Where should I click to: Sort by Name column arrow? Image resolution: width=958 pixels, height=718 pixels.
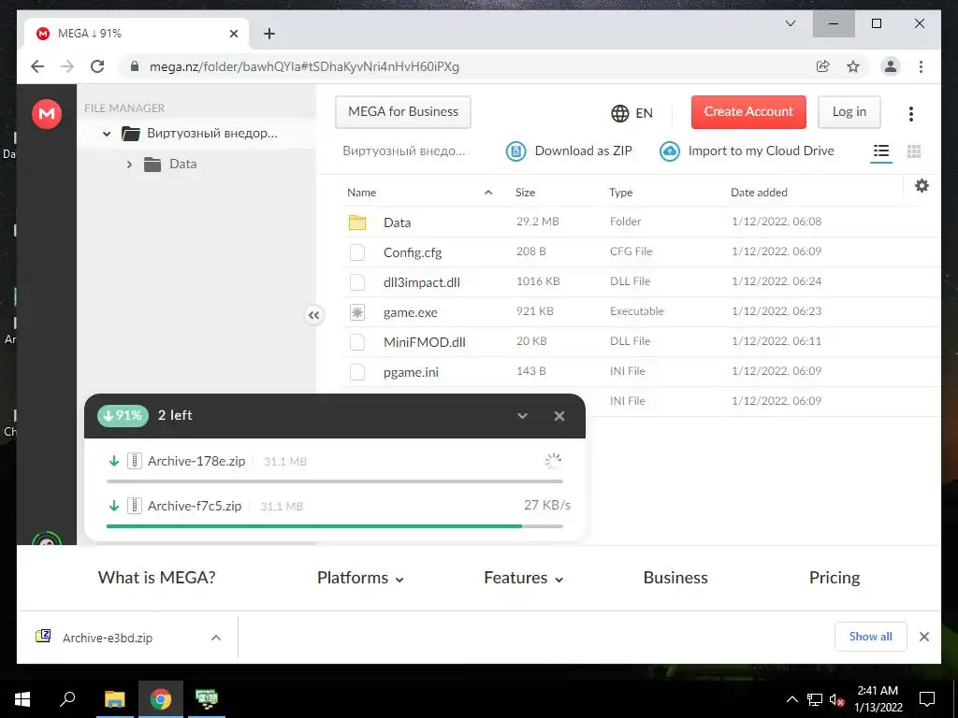pos(488,193)
